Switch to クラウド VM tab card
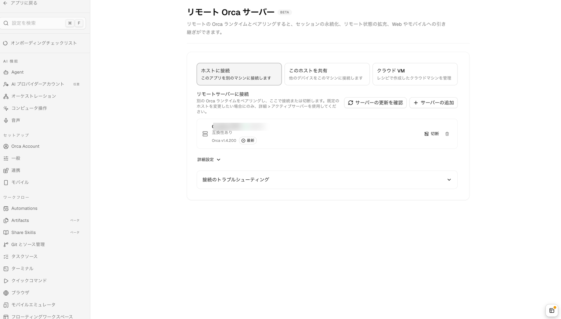 415,74
